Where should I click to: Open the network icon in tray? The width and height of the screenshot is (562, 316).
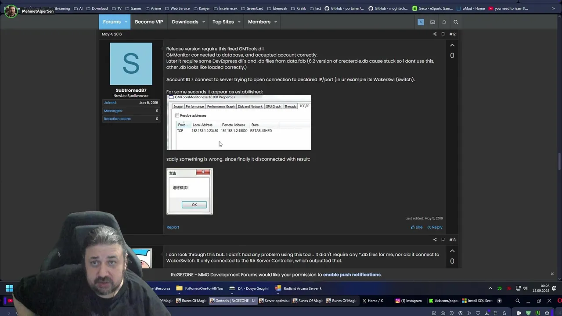[x=518, y=288]
